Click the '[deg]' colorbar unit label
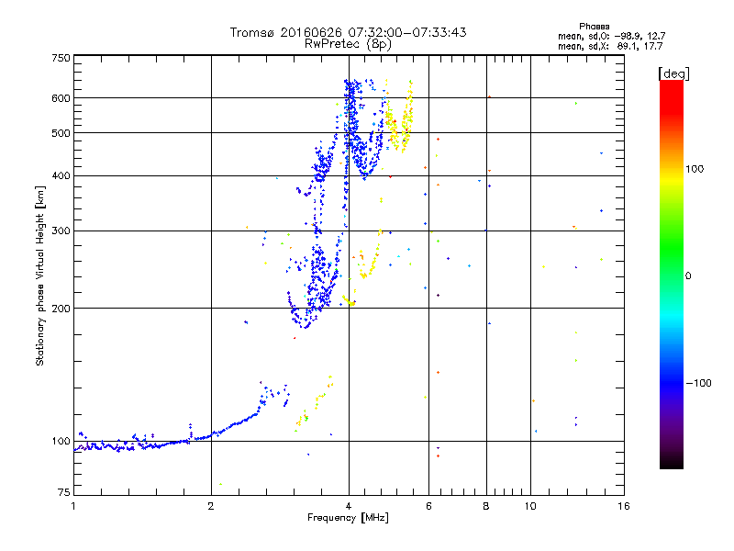This screenshot has height=551, width=734. 673,73
